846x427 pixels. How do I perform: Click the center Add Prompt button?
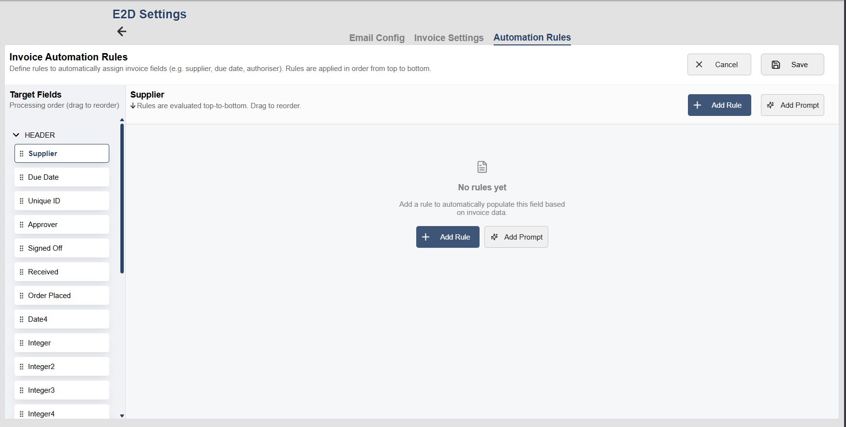516,237
